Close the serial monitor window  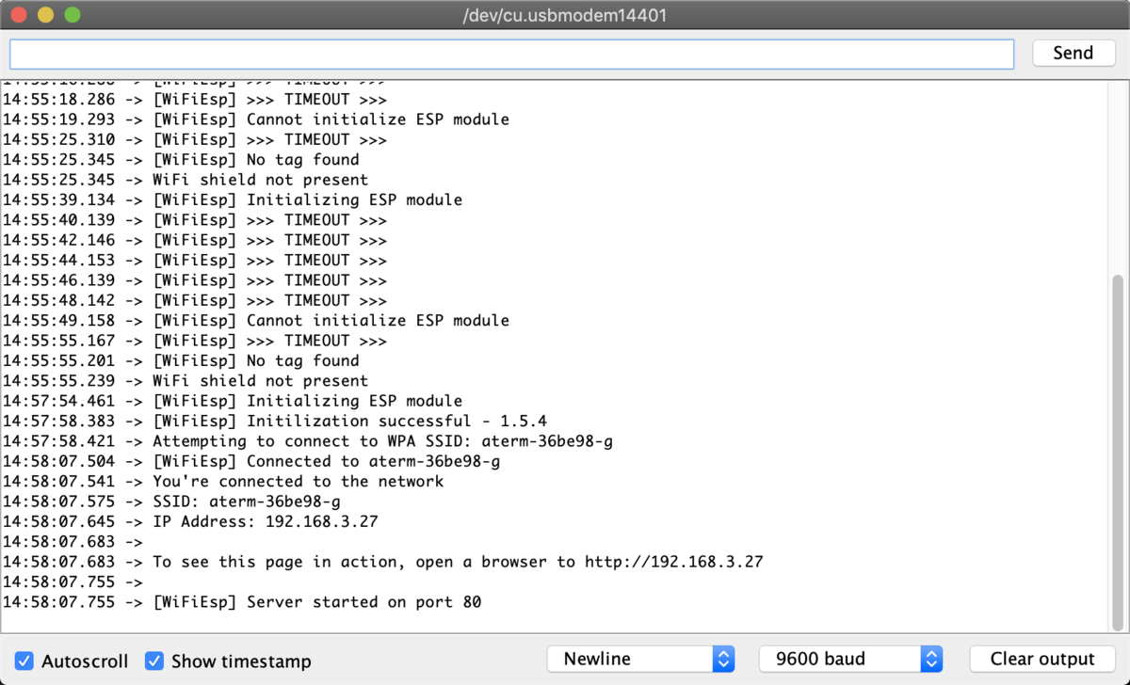(x=19, y=16)
